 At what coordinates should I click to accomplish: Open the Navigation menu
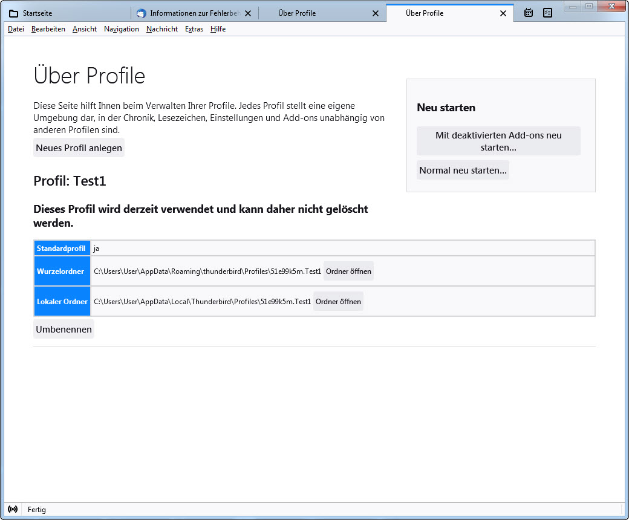[122, 29]
